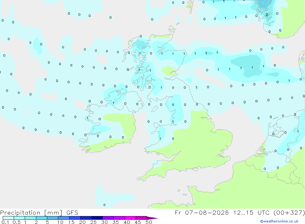This screenshot has height=224, width=305.
Task: Click the '50' legend scale label
Action: 149,222
